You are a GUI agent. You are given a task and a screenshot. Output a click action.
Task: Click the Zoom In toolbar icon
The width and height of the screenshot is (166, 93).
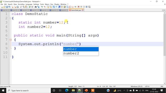(x=42, y=7)
